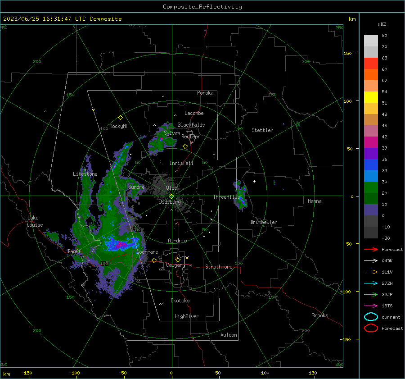Click the light gray 80 dBZ swatch

pos(371,41)
